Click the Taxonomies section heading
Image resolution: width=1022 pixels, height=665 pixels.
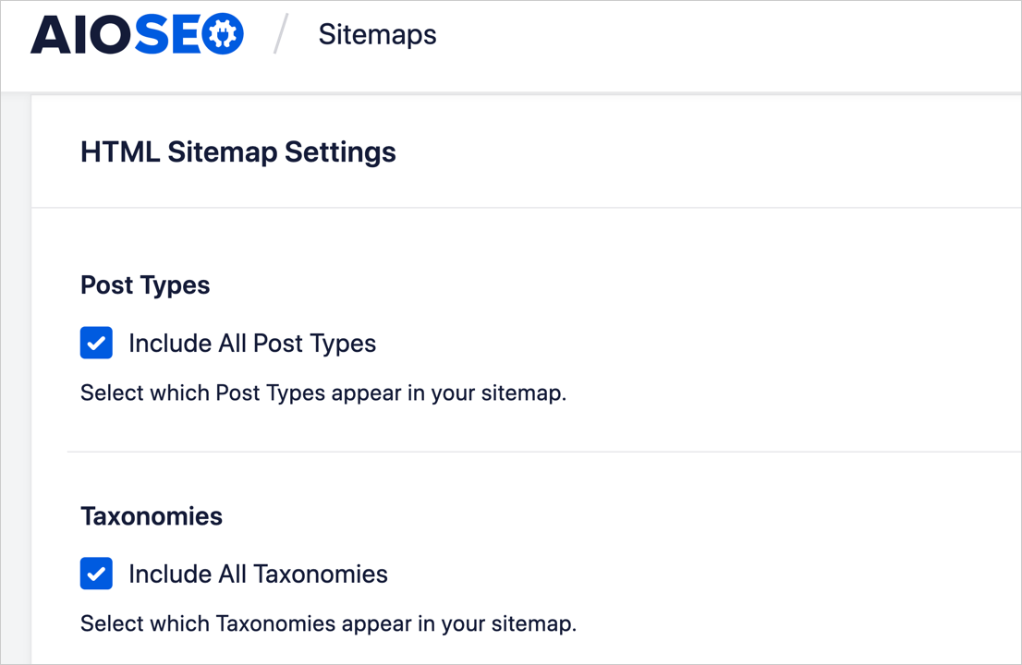(x=152, y=516)
